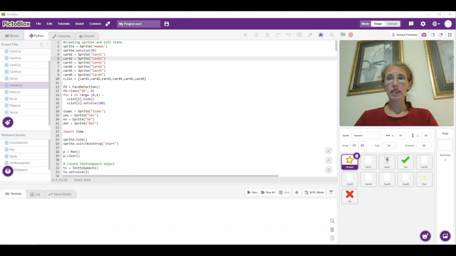The image size is (456, 256).
Task: Click REPL Mode button
Action: 314,193
